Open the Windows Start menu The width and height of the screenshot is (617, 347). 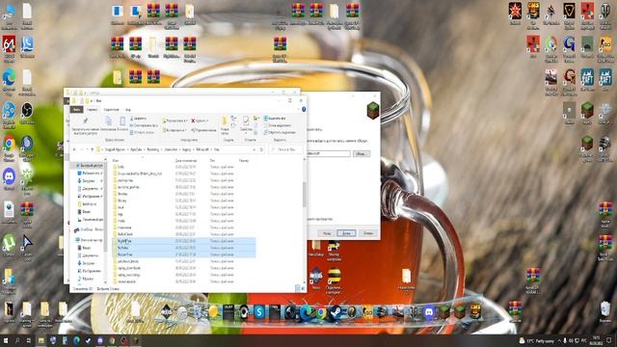[x=6, y=340]
